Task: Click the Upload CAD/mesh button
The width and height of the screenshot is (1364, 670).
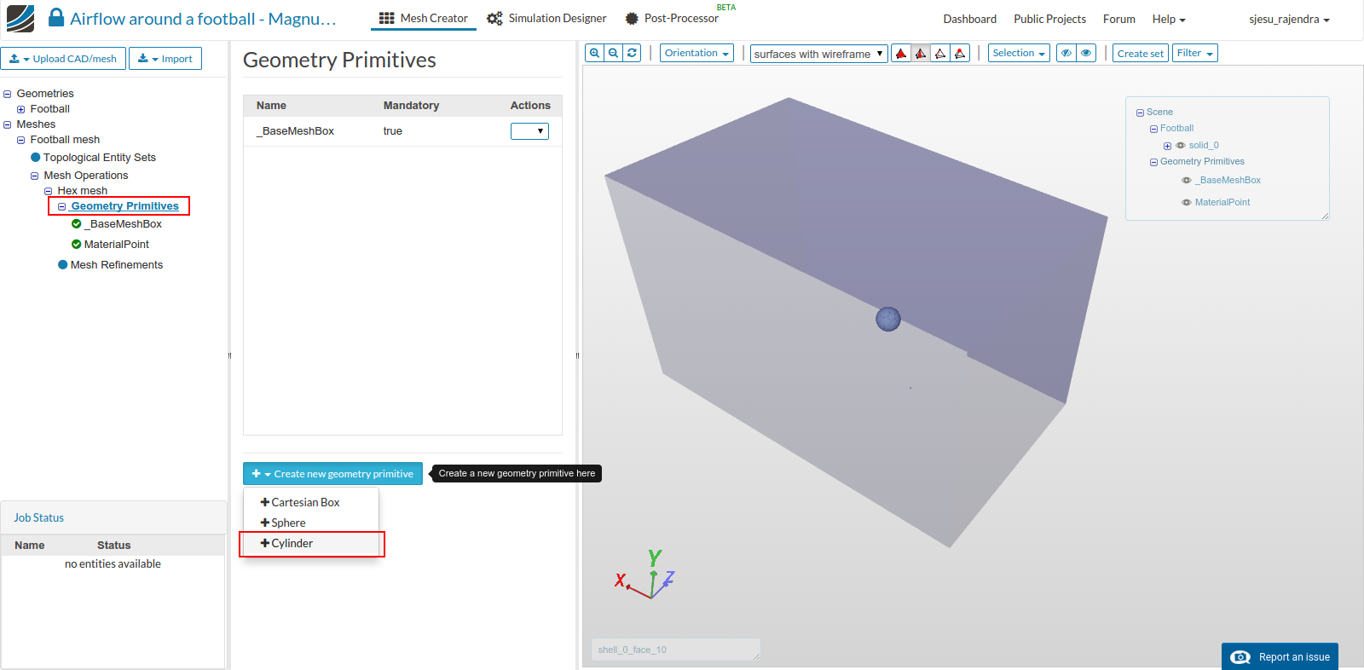Action: (x=64, y=59)
